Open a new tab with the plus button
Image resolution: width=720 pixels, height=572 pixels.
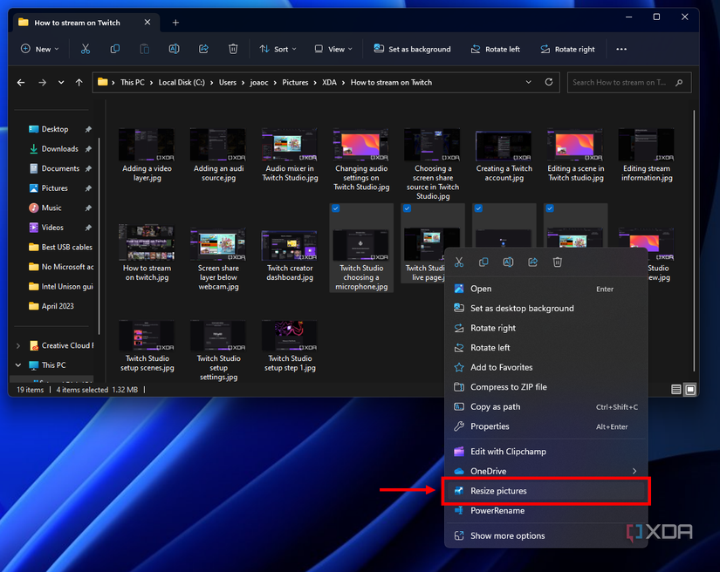175,23
